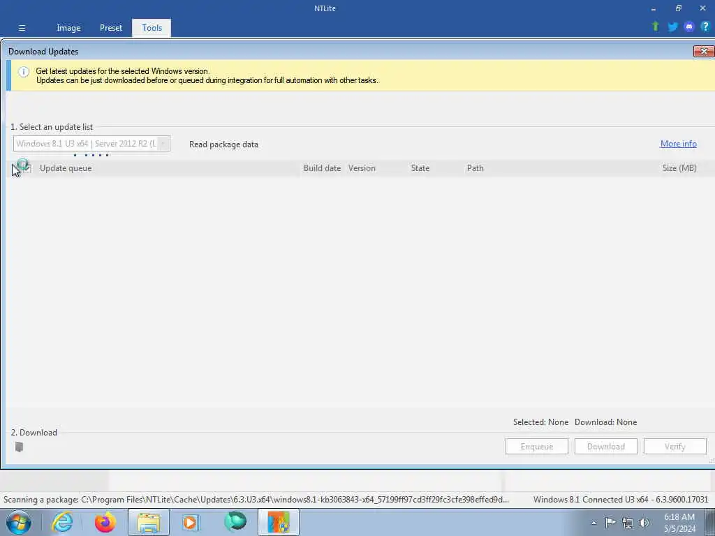Click the Read package data status text

point(223,144)
